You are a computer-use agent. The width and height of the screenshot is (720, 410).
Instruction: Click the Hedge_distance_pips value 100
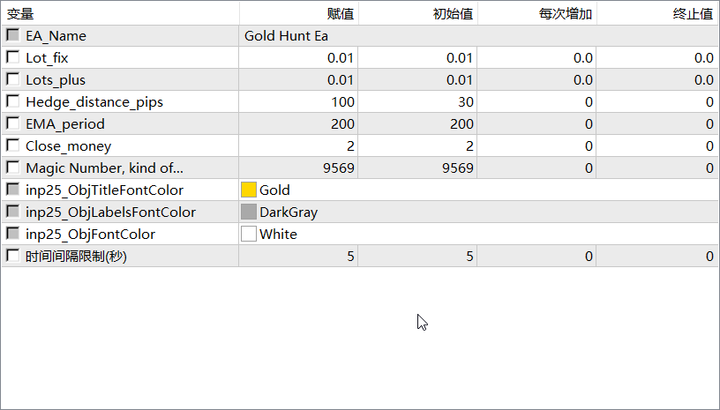point(342,101)
